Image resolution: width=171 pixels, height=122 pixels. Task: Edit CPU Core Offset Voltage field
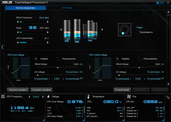(72, 64)
